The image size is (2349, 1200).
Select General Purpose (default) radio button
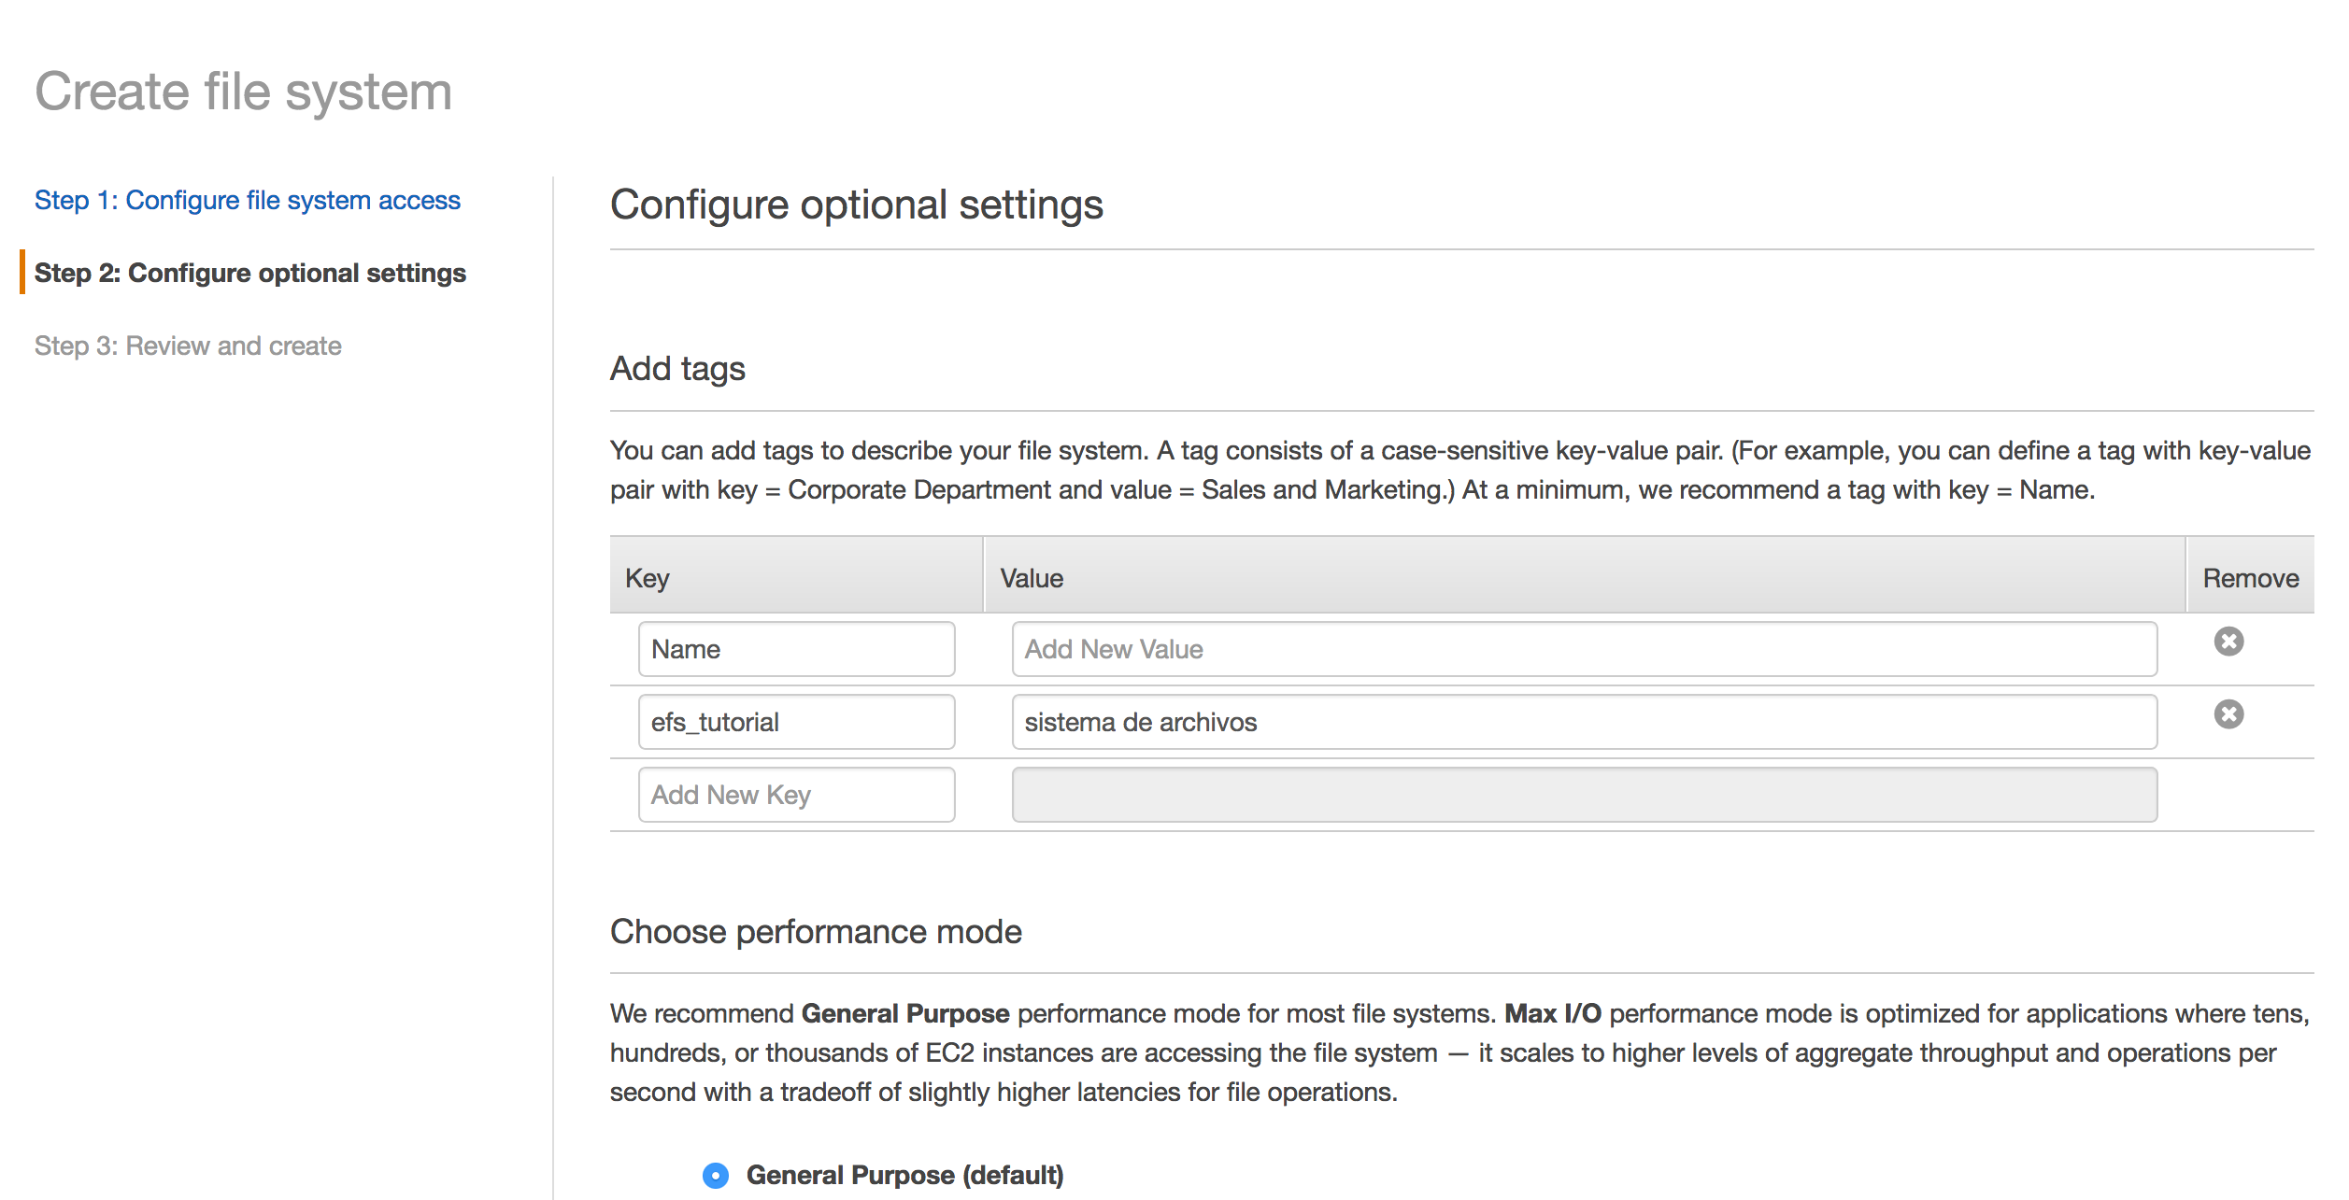pyautogui.click(x=716, y=1175)
